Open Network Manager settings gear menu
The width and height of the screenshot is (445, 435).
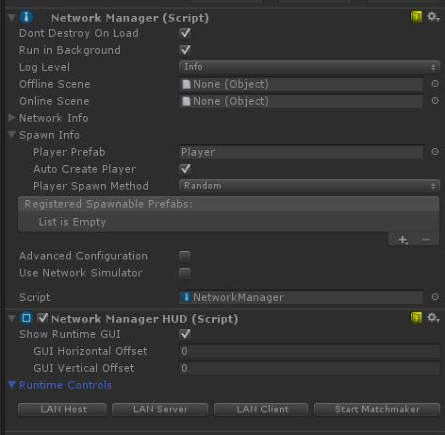[x=433, y=17]
